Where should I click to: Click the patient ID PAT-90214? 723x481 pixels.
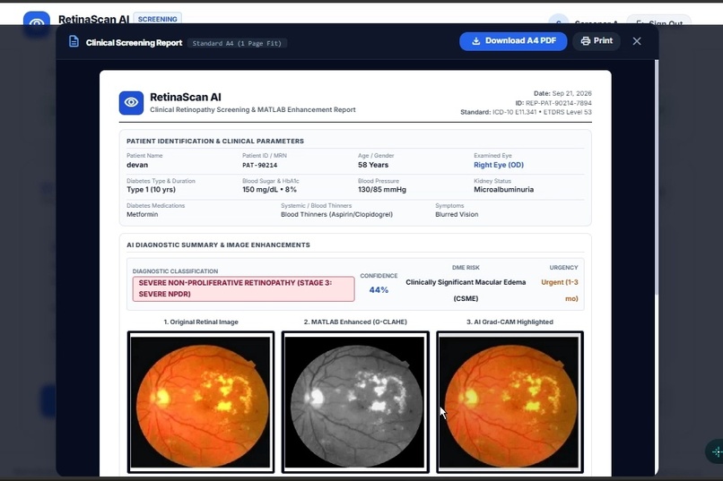tap(259, 165)
